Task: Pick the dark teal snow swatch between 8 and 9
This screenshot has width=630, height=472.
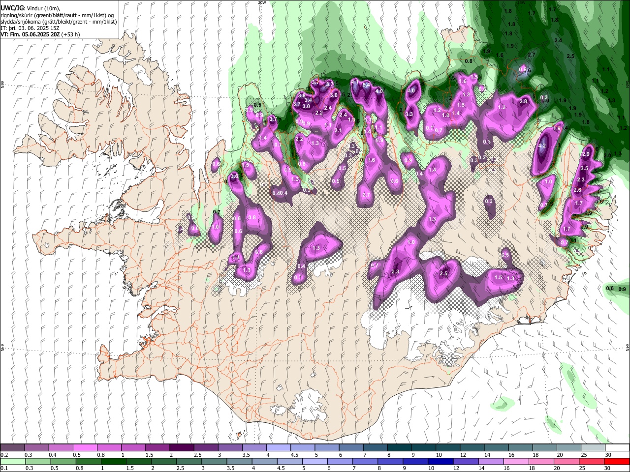Action: pyautogui.click(x=399, y=448)
